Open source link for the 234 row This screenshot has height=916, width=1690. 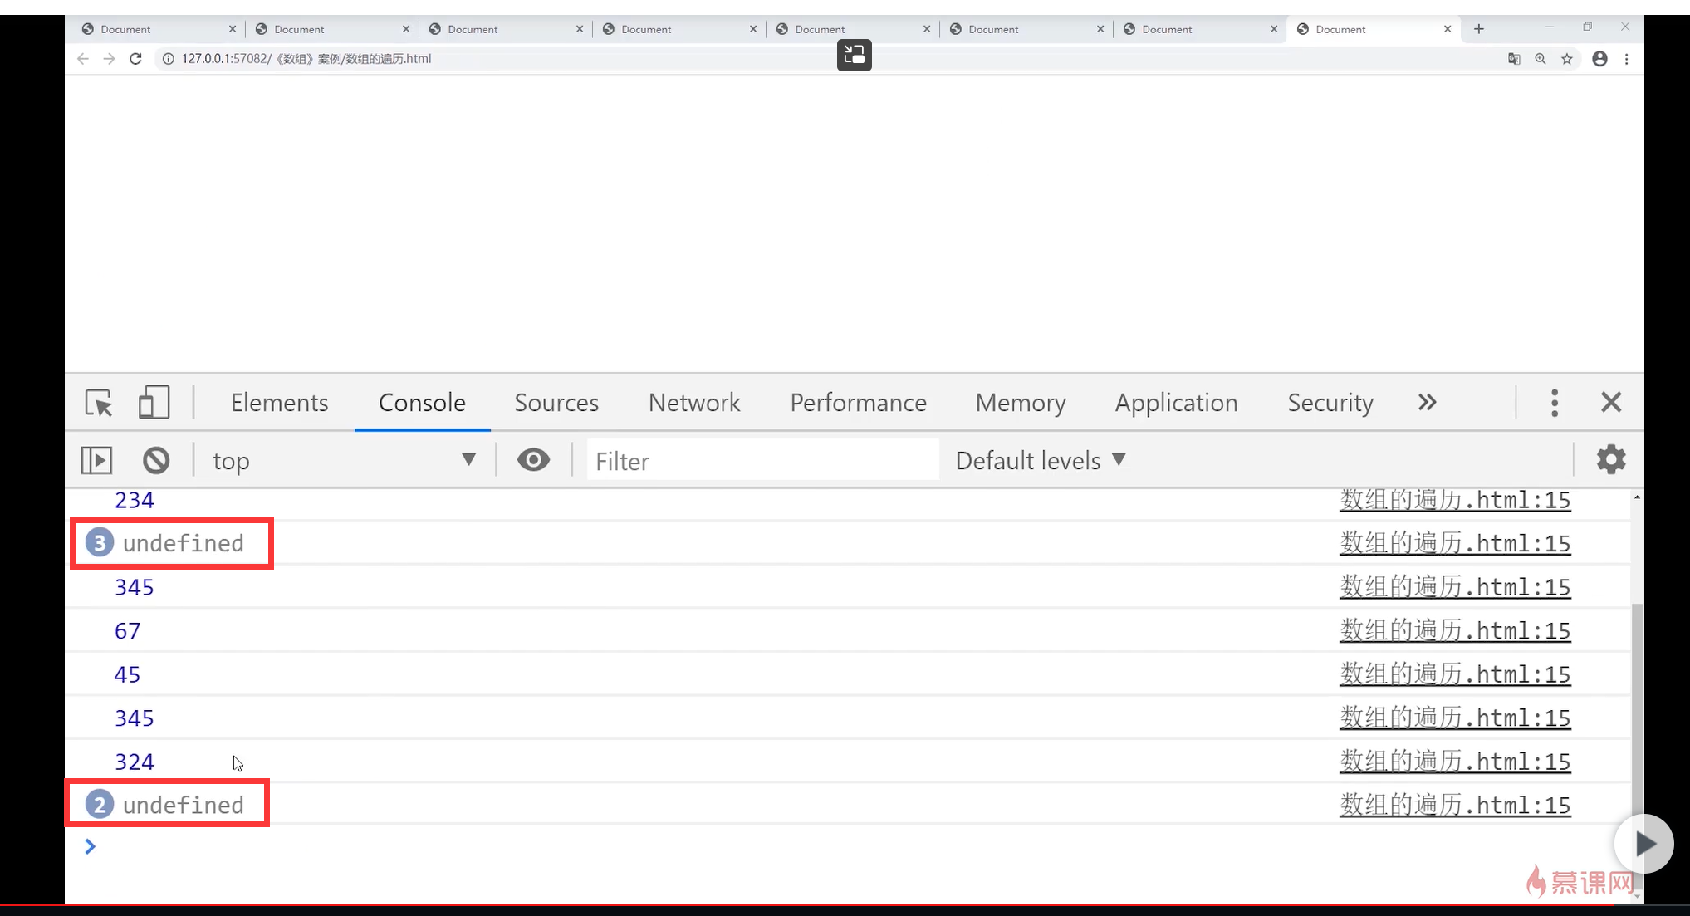pos(1454,500)
